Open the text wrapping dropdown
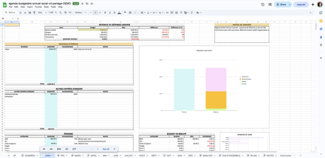 [155, 13]
